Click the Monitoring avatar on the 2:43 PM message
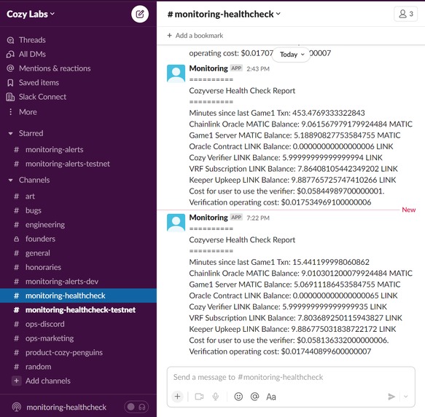Viewport: 425px width, 417px height. point(176,74)
